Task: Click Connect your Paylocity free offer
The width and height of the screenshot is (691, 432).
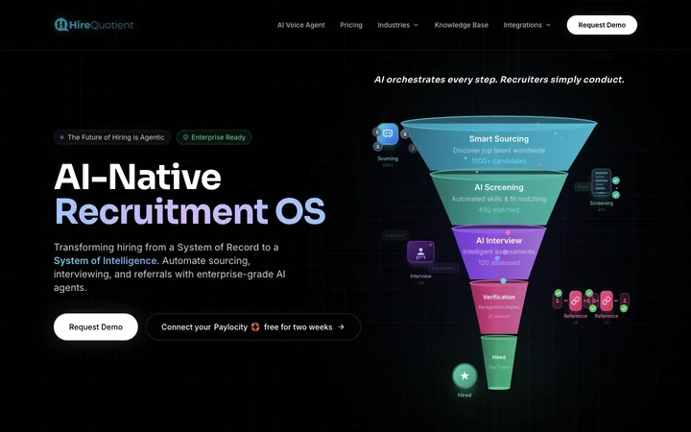Action: (x=253, y=327)
